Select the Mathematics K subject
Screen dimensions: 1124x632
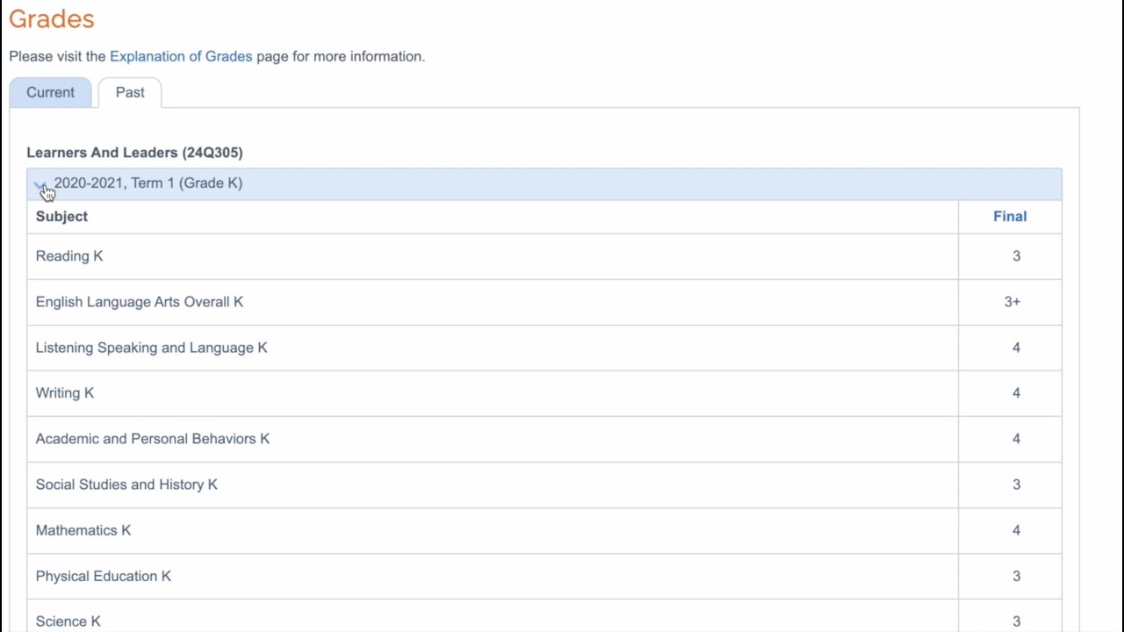pos(83,530)
